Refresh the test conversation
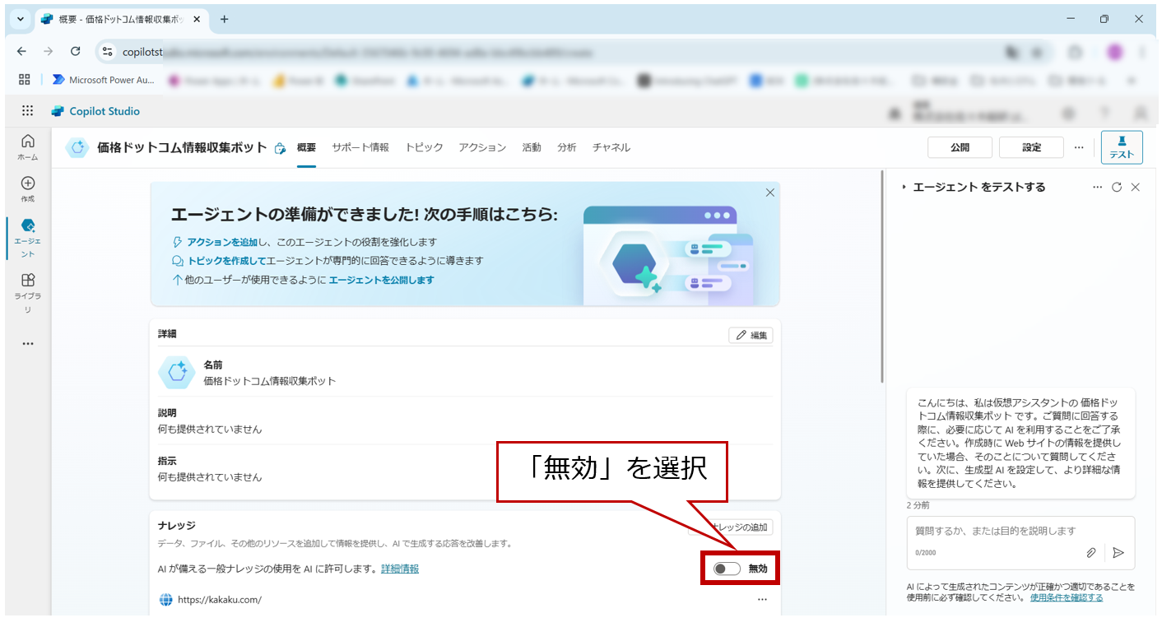1162x641 pixels. (1117, 188)
